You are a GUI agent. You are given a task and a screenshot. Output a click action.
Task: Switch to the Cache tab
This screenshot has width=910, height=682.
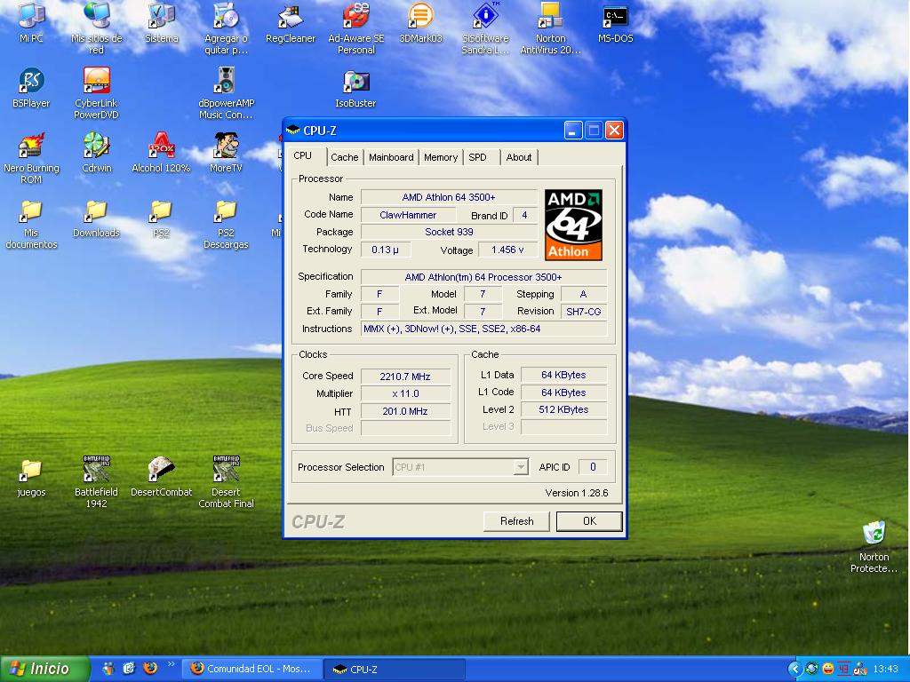click(x=345, y=157)
